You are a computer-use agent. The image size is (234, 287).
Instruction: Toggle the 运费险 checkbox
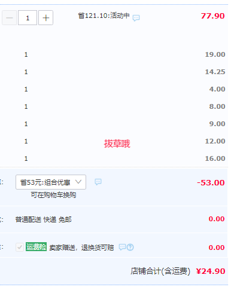[x=20, y=248]
